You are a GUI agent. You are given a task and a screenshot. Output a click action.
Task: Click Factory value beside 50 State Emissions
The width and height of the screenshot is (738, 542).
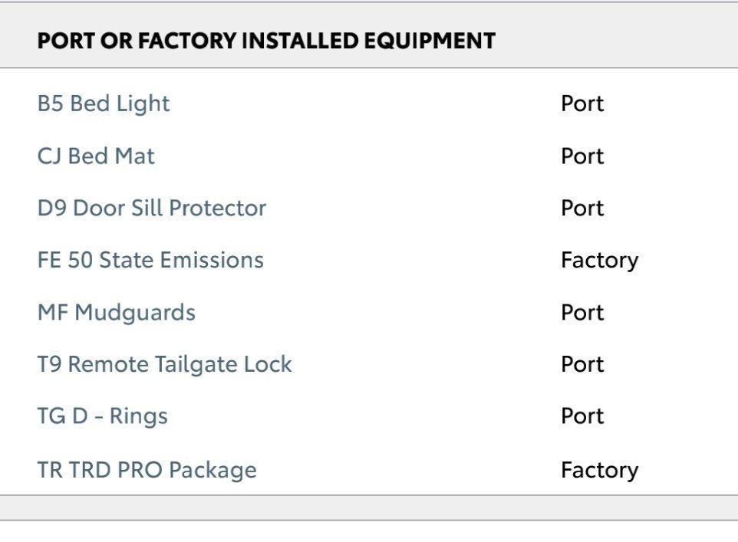[600, 260]
